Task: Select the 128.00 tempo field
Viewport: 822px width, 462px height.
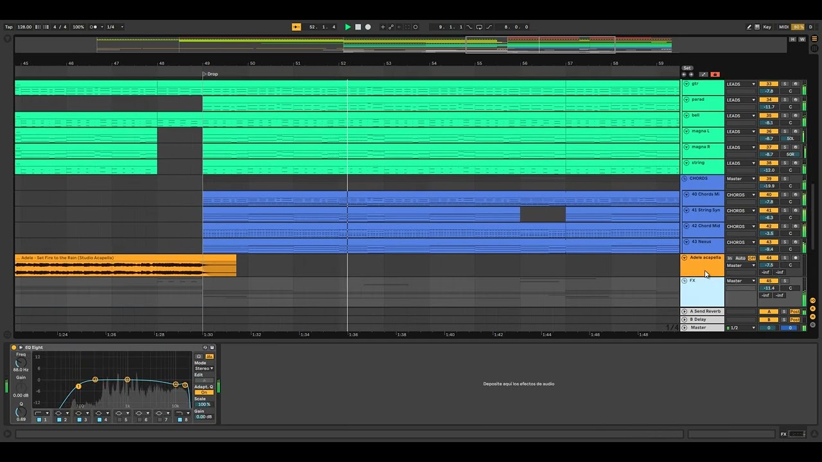Action: click(x=24, y=27)
